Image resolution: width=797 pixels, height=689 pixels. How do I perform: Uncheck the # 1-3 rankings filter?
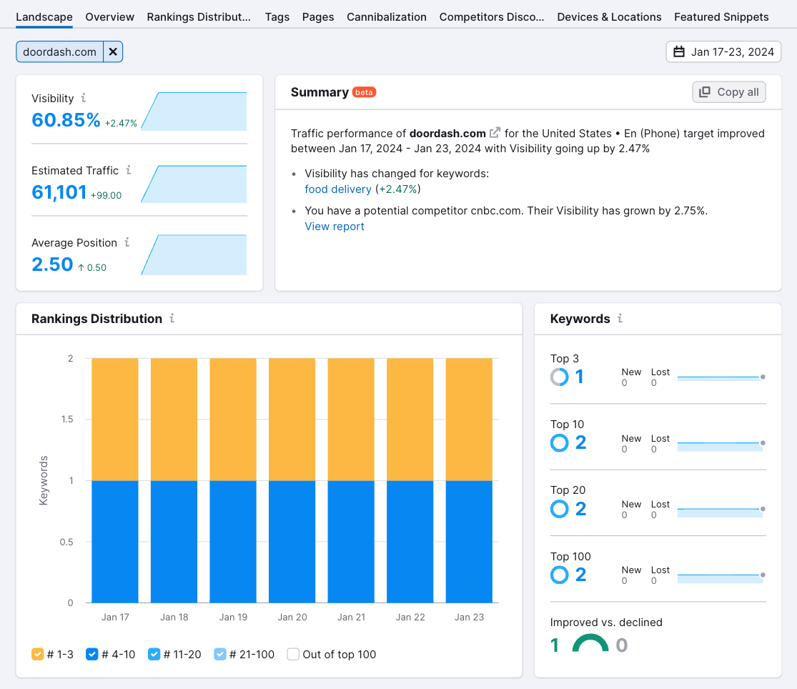tap(38, 654)
